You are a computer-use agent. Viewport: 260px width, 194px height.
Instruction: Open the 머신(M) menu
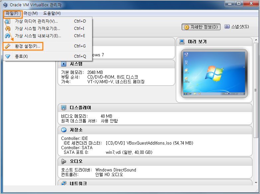(31, 13)
